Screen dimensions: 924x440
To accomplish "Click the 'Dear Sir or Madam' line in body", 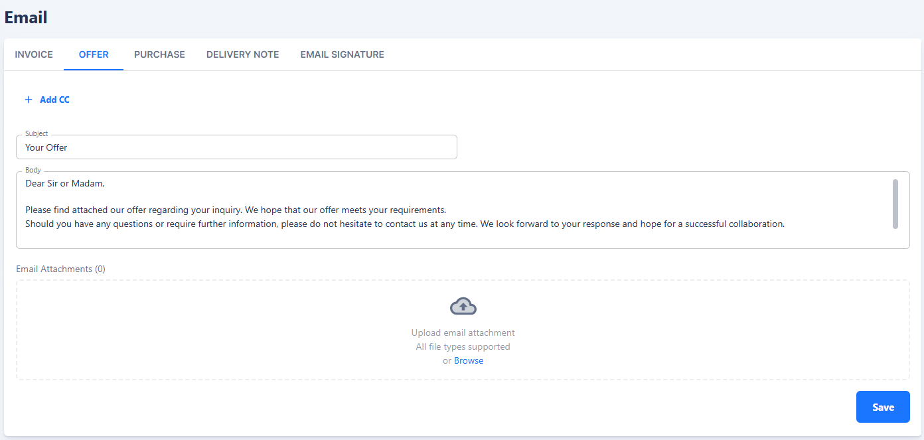I will 65,183.
